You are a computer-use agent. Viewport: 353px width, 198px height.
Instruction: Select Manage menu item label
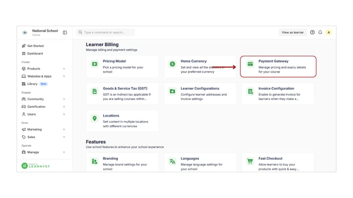[x=33, y=153]
